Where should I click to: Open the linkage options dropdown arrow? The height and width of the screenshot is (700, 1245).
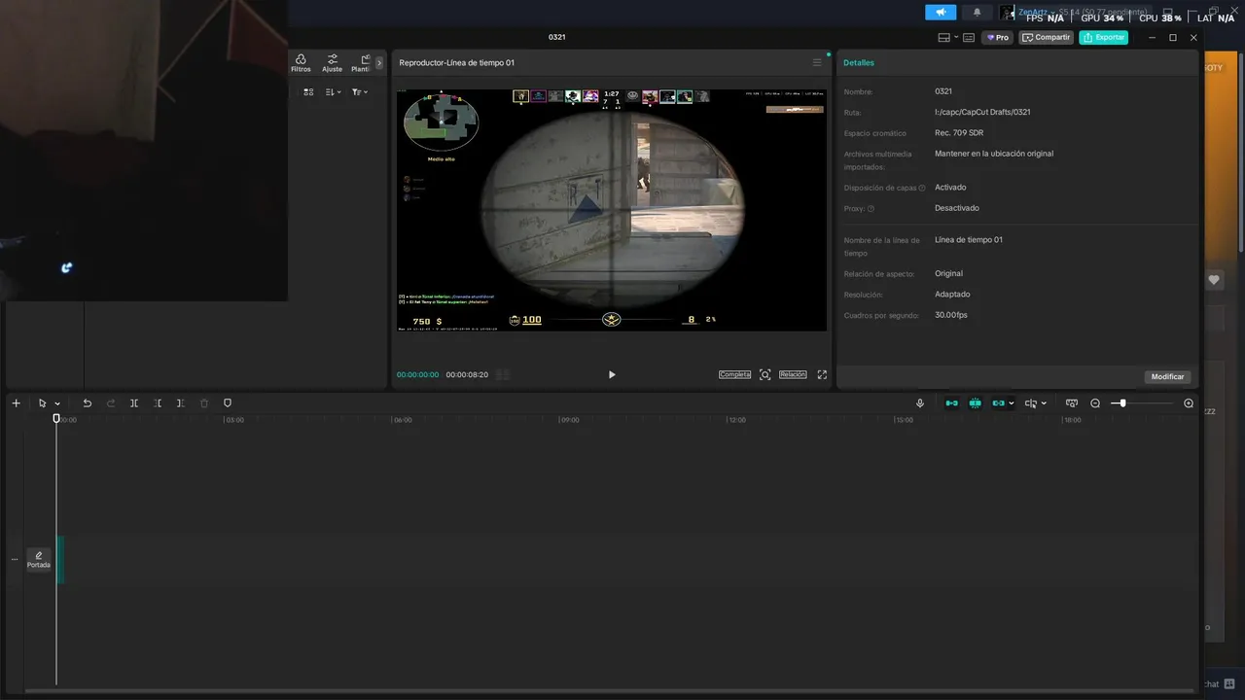(1012, 403)
